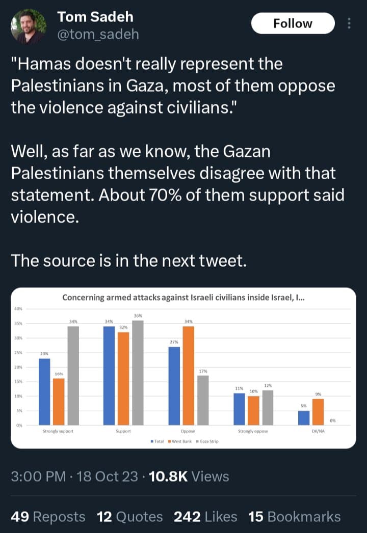Click the gray Gaza Strip legend swatch
This screenshot has height=533, width=367.
click(197, 441)
